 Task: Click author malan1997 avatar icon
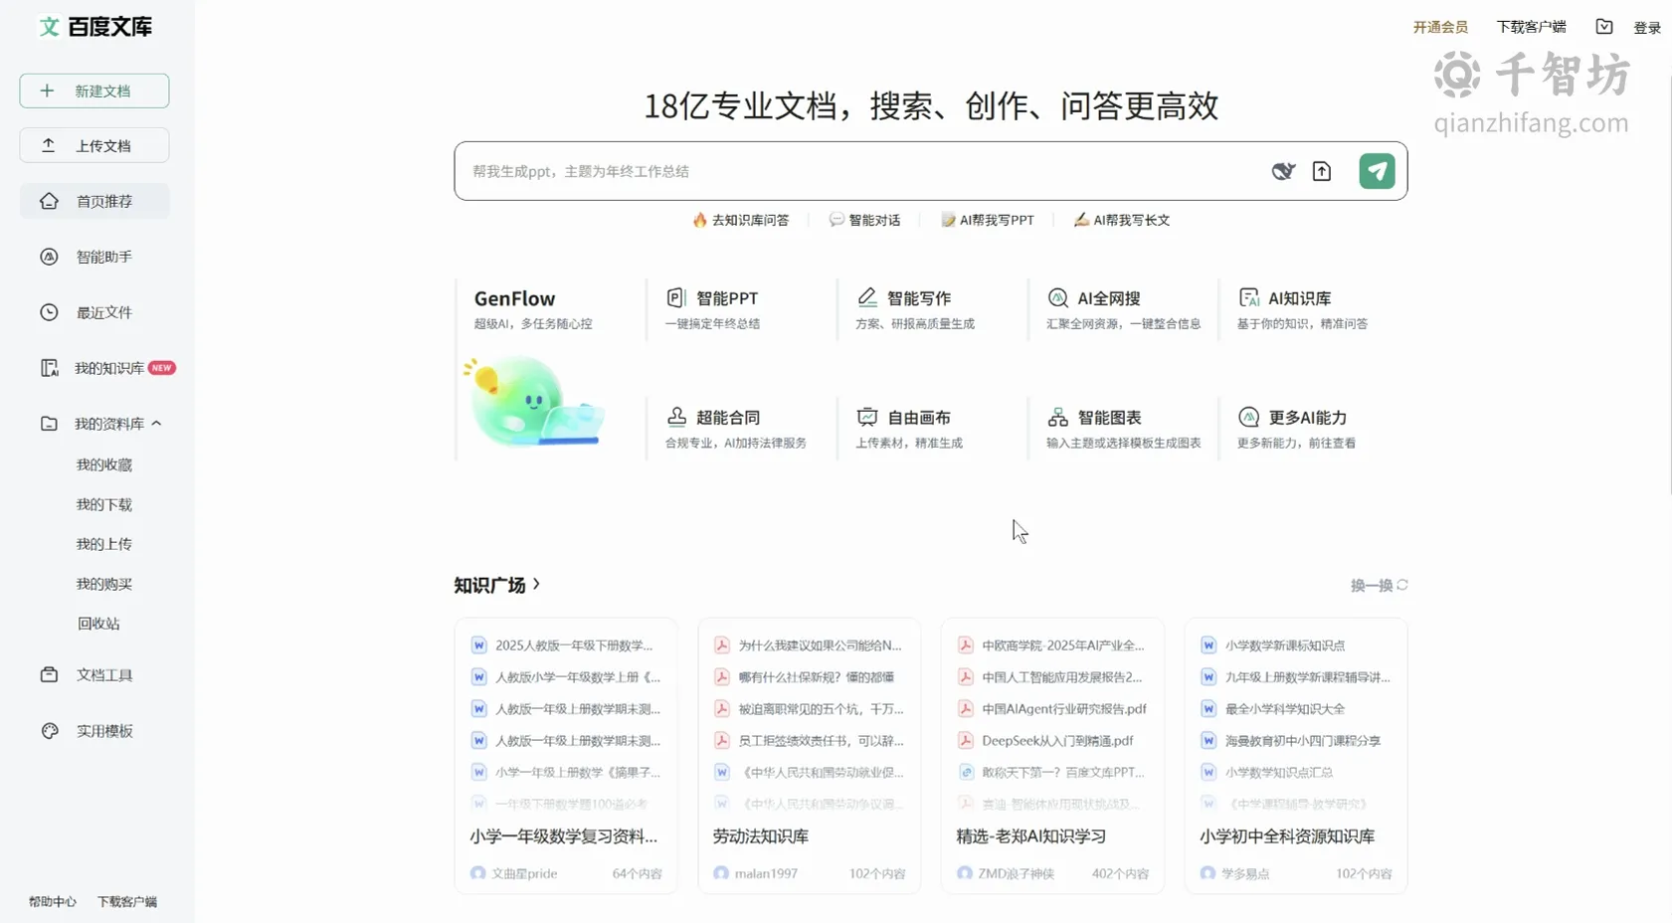click(721, 873)
